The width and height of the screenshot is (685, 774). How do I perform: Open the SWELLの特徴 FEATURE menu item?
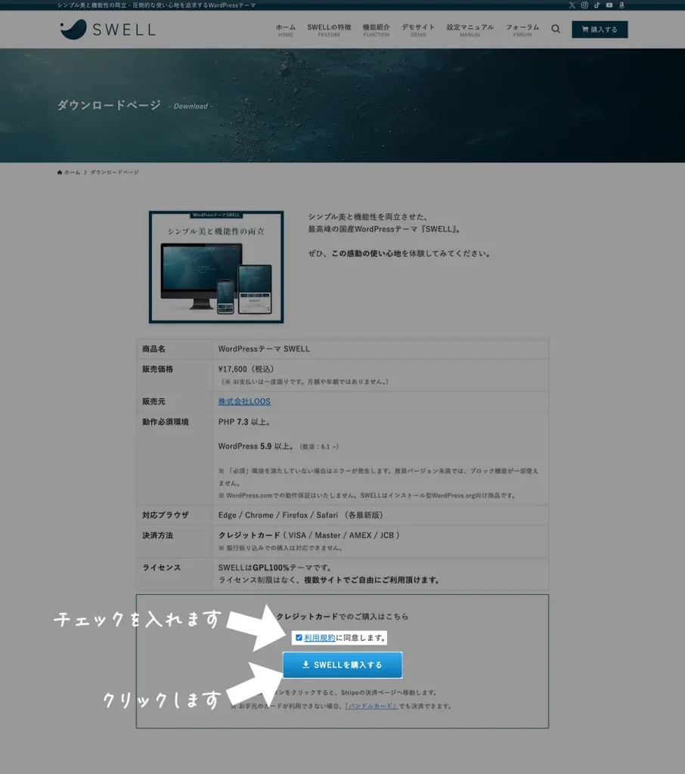[x=329, y=29]
